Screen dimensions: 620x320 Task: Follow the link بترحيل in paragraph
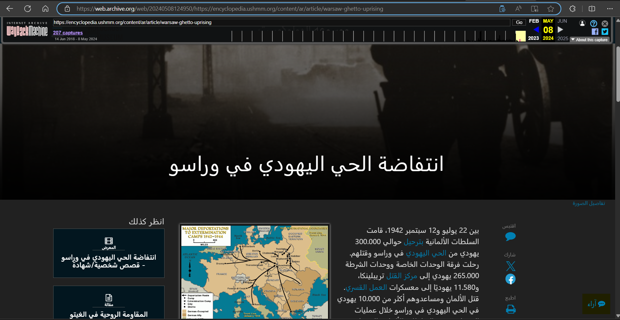coord(413,242)
